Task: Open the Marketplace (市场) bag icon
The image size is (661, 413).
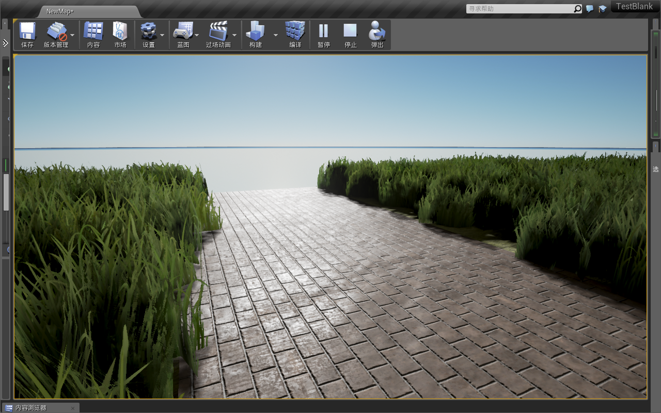Action: 120,32
